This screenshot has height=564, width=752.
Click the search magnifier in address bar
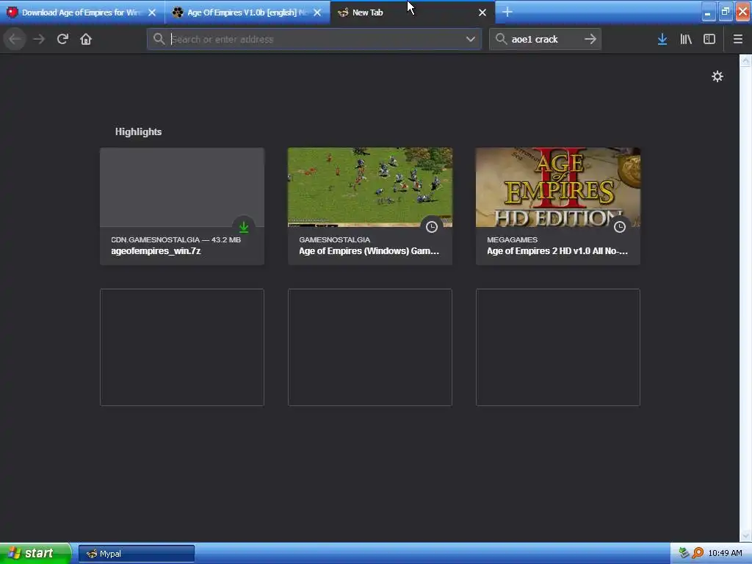pyautogui.click(x=159, y=39)
